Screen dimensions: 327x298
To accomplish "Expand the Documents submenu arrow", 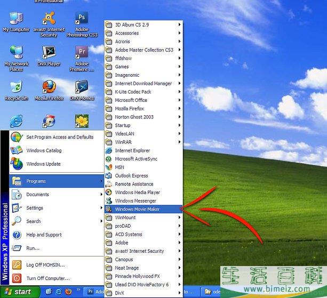I will pyautogui.click(x=101, y=194).
